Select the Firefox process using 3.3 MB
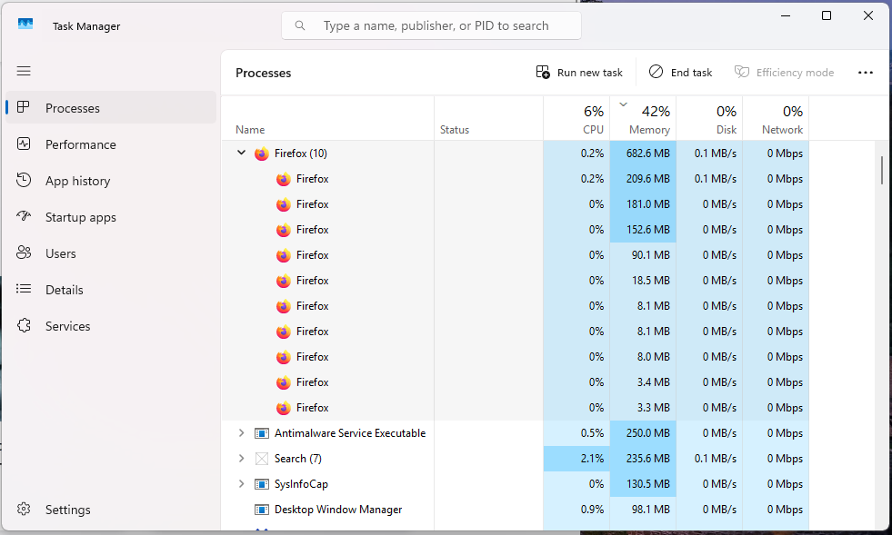892x535 pixels. 515,408
